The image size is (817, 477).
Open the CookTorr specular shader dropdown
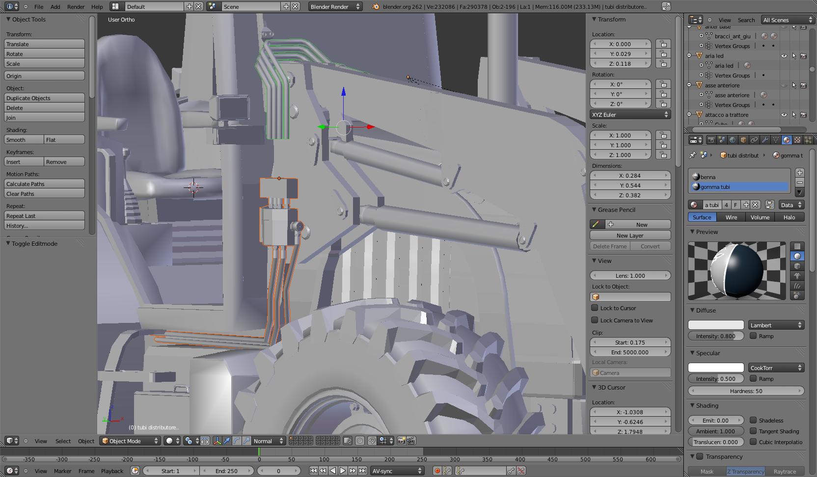[776, 368]
